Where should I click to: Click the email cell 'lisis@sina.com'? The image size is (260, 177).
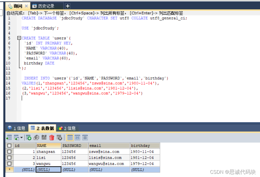[x=109, y=158]
